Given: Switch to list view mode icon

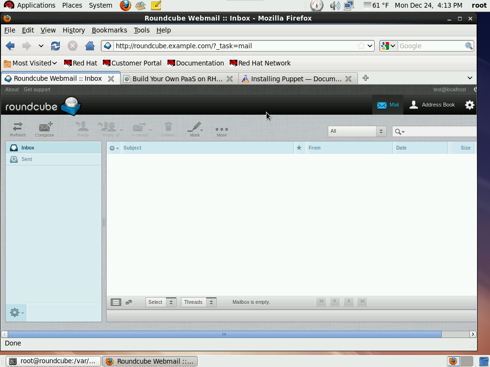Looking at the screenshot, I should click(116, 302).
